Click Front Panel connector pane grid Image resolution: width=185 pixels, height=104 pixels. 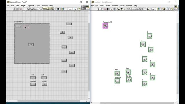point(83,7)
